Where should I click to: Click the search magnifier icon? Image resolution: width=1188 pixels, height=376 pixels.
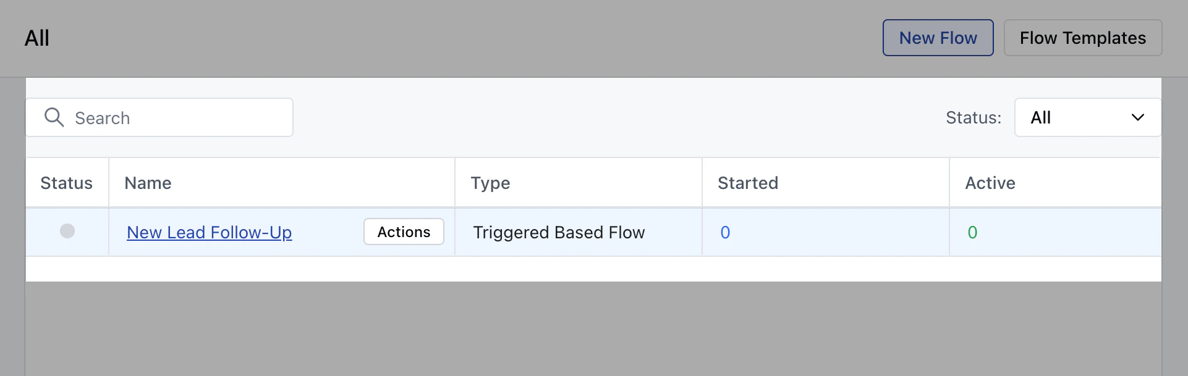pos(54,117)
